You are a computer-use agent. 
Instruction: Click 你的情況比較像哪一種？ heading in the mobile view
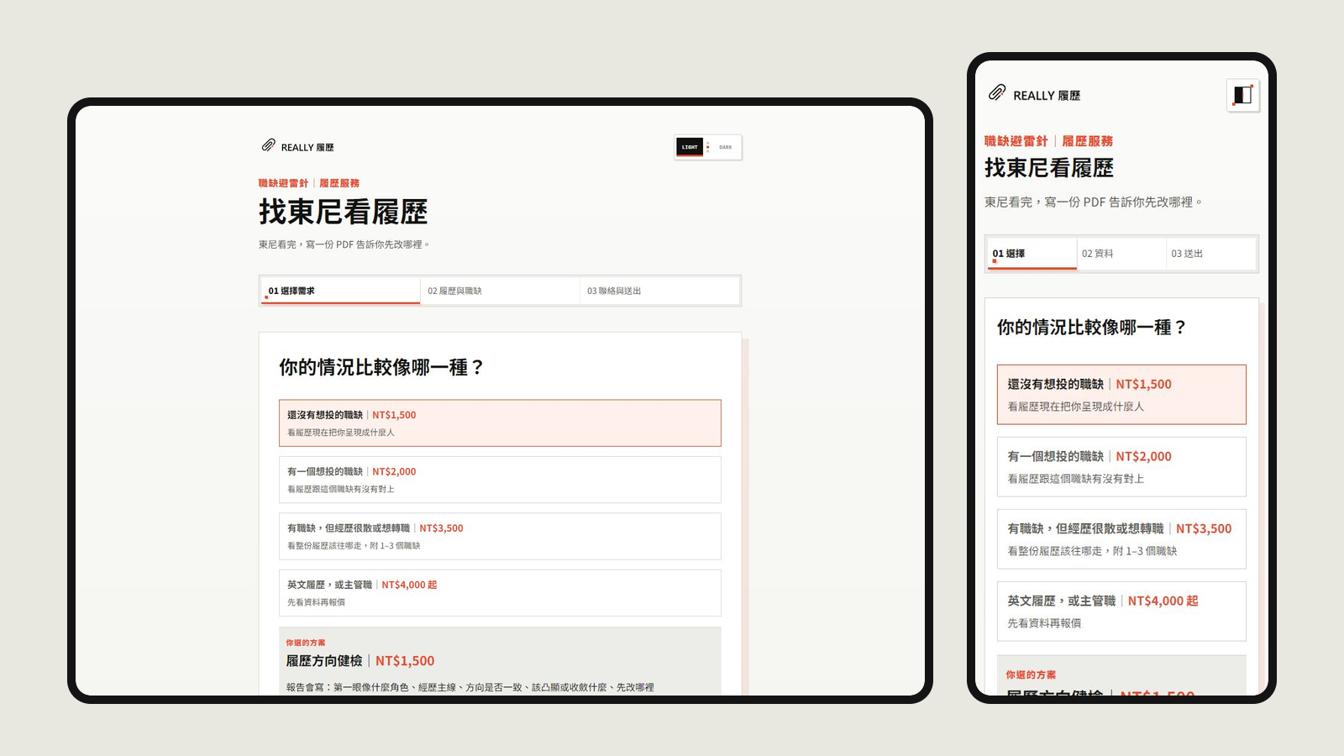pyautogui.click(x=1091, y=328)
